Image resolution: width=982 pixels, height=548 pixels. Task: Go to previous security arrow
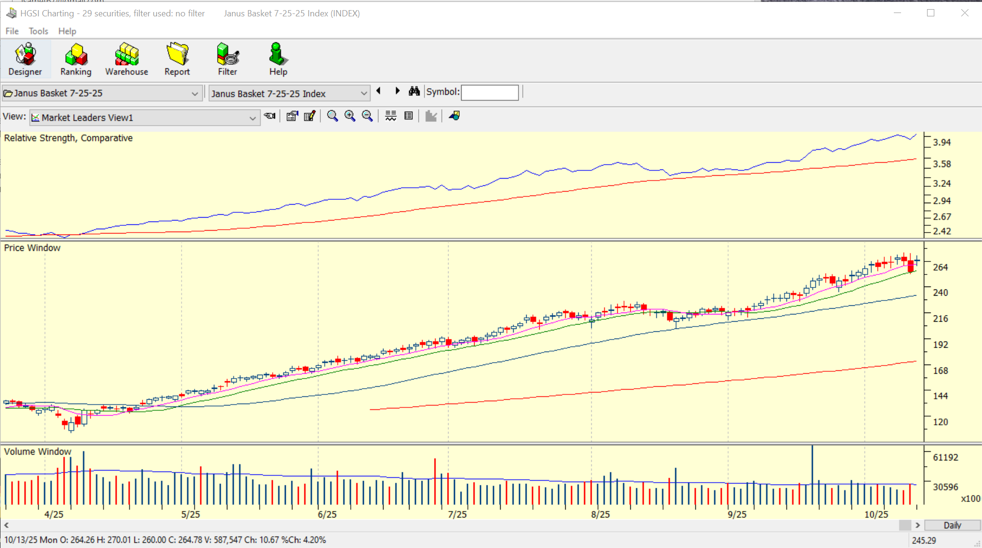tap(379, 91)
